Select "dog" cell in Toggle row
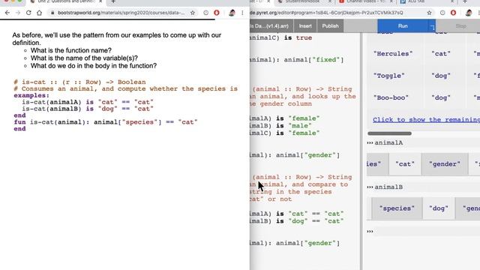Screen dimensions: 480x270 [x=441, y=76]
